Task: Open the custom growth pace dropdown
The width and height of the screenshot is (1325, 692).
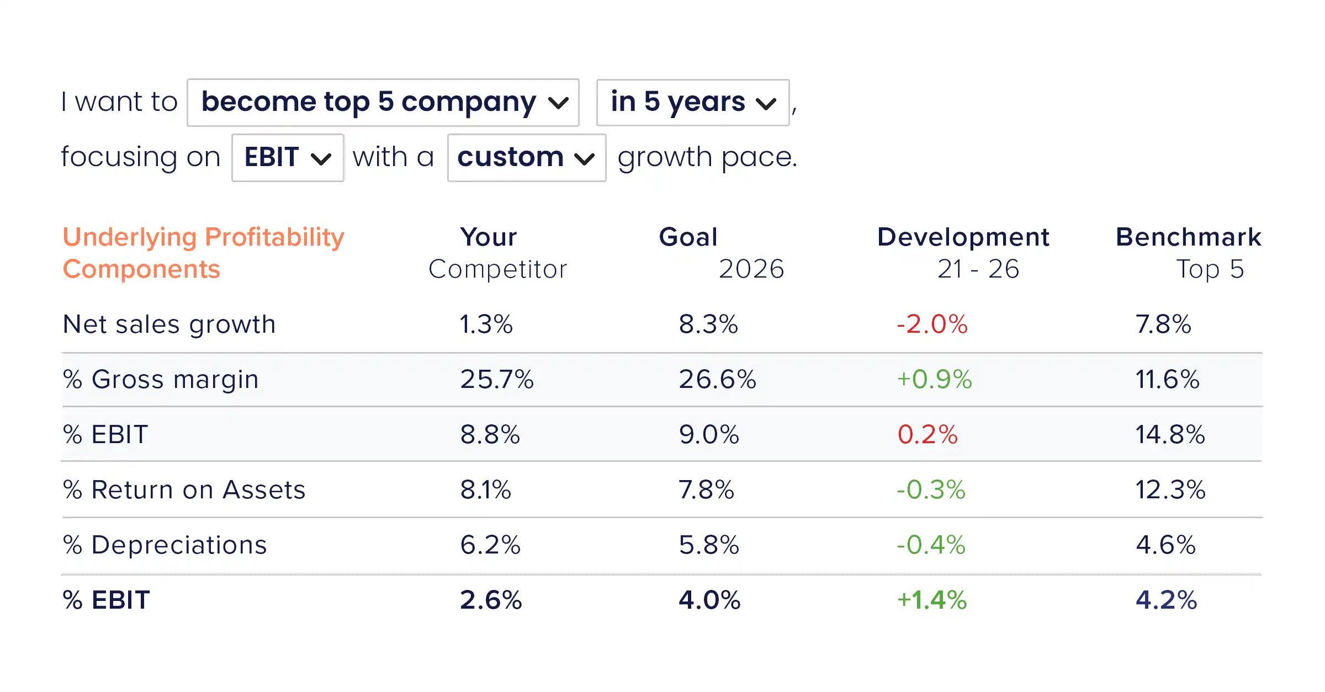Action: click(527, 158)
